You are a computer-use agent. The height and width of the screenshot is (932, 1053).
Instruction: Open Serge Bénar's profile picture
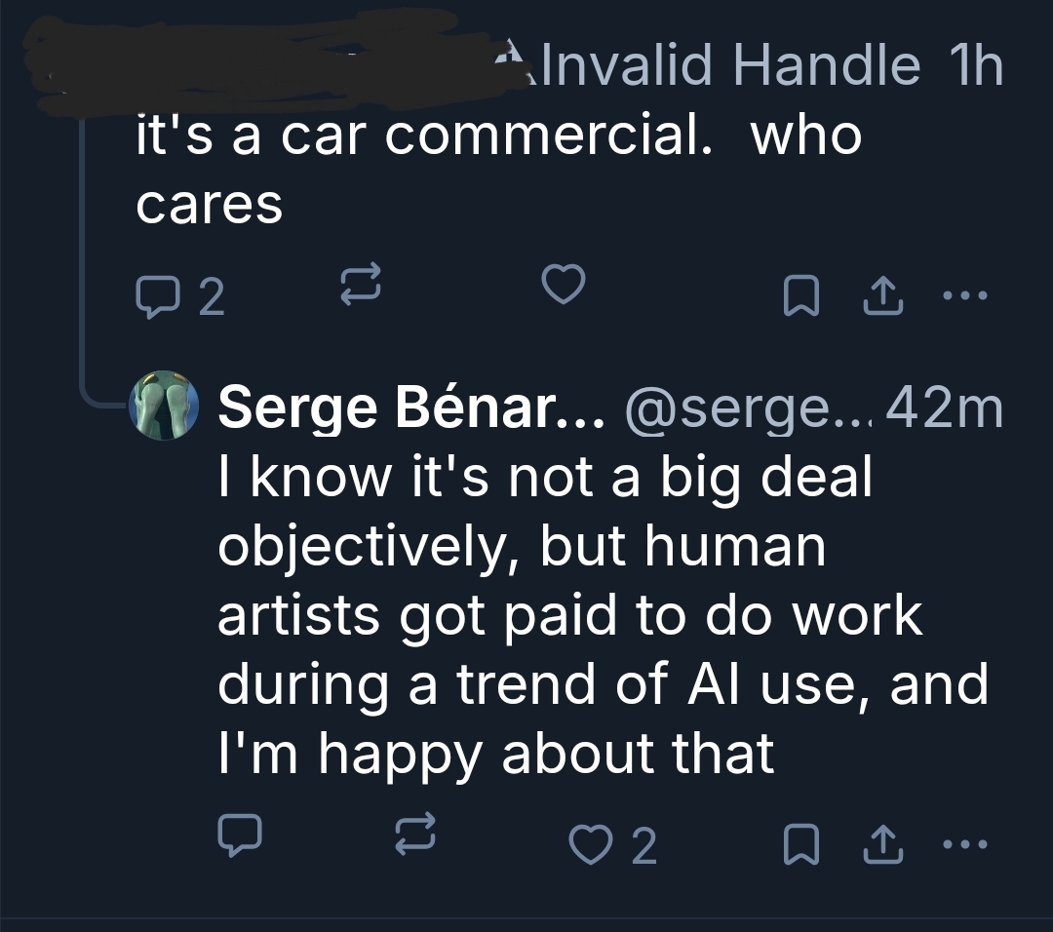click(x=166, y=405)
